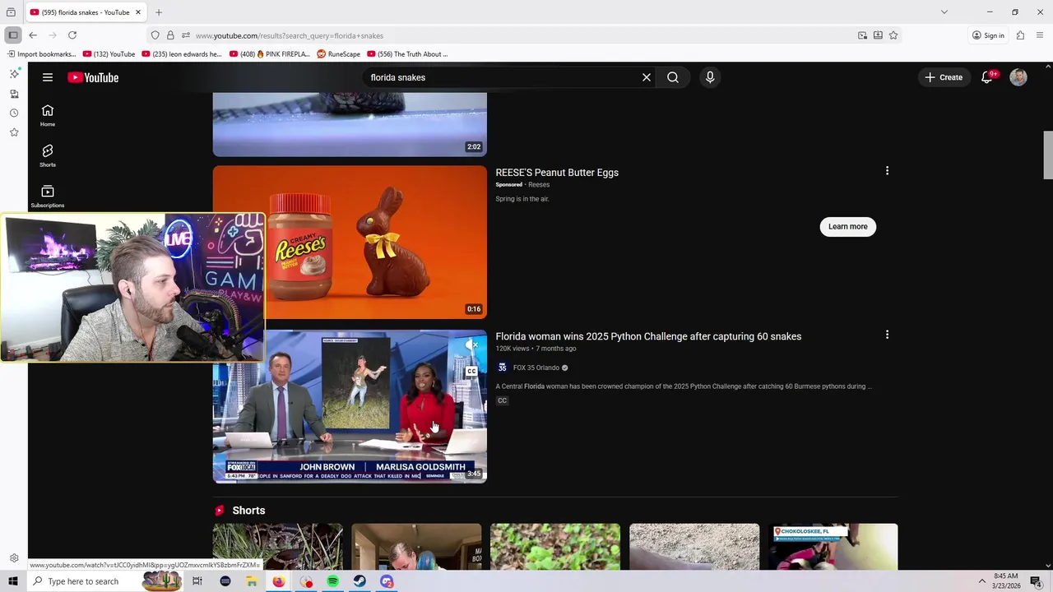
Task: Click the YouTube logo
Action: pyautogui.click(x=93, y=77)
